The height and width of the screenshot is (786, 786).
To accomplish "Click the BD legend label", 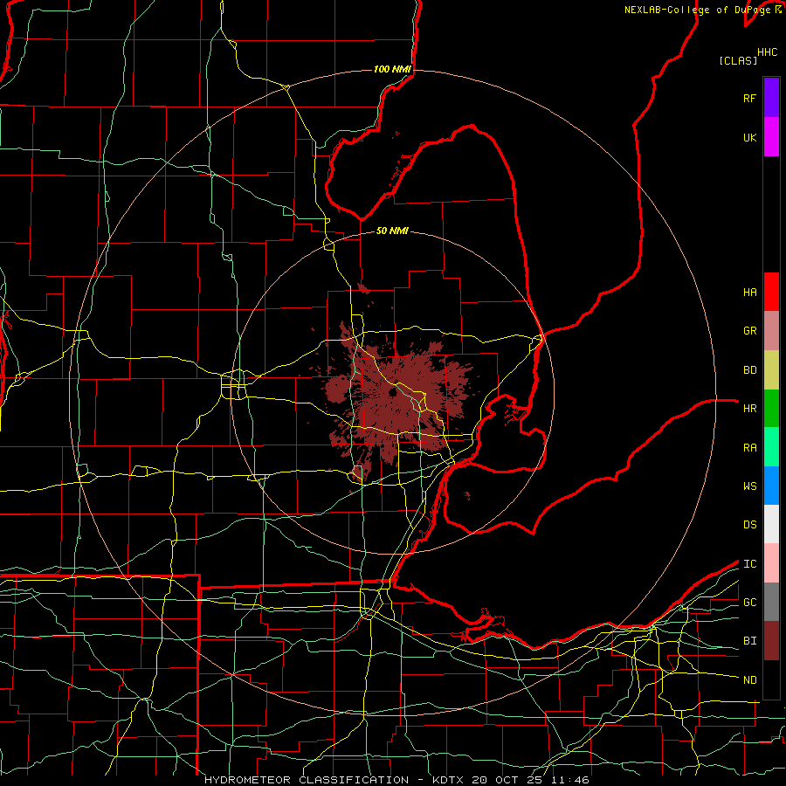I will pos(749,370).
